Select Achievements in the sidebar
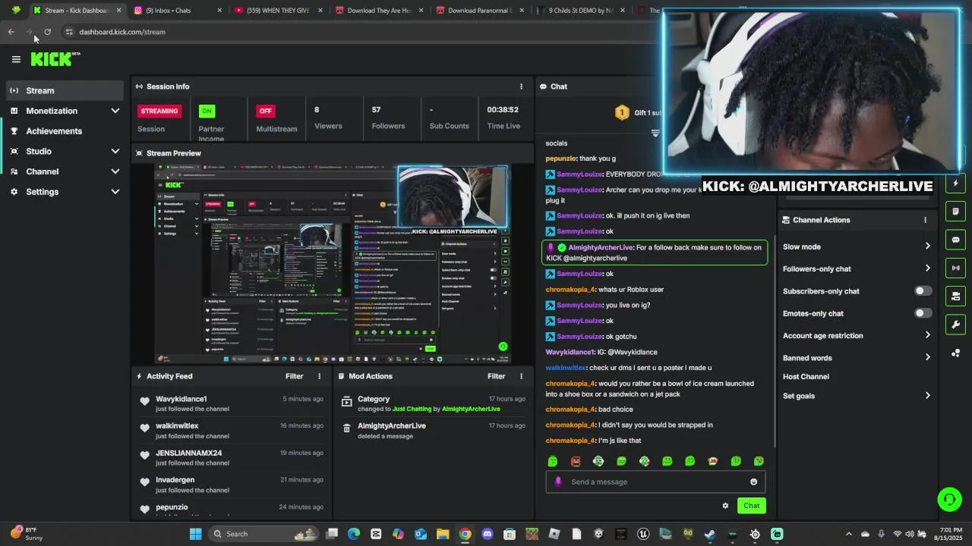This screenshot has width=972, height=546. 64,131
